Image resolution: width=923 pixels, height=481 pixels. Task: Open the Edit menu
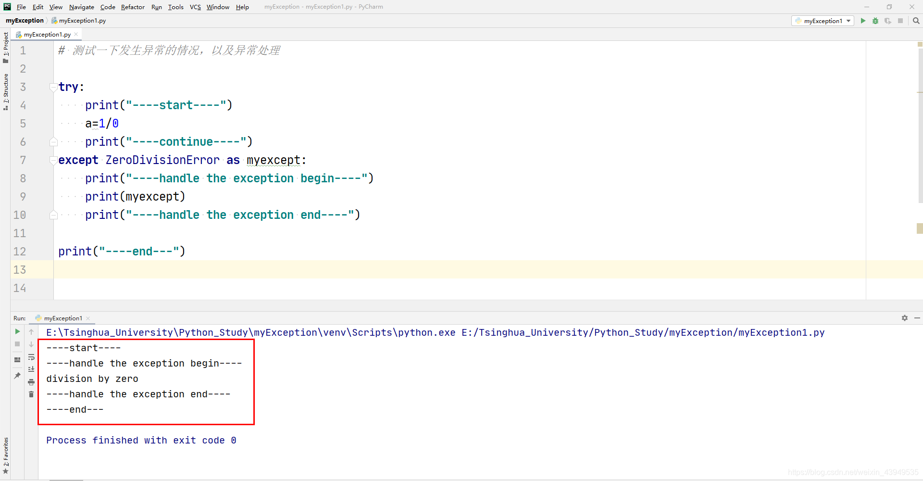point(38,7)
